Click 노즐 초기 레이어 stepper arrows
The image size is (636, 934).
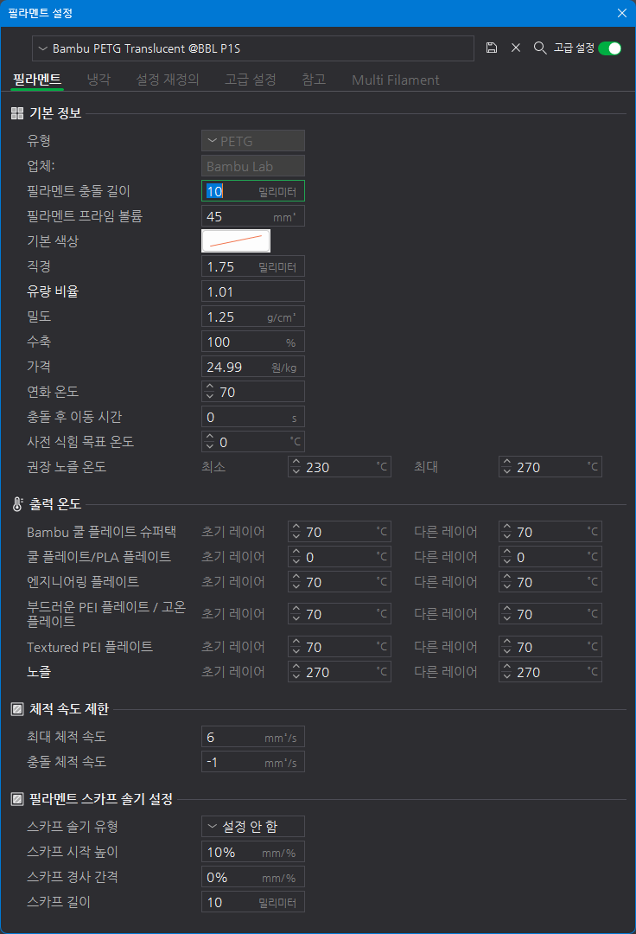(x=296, y=671)
